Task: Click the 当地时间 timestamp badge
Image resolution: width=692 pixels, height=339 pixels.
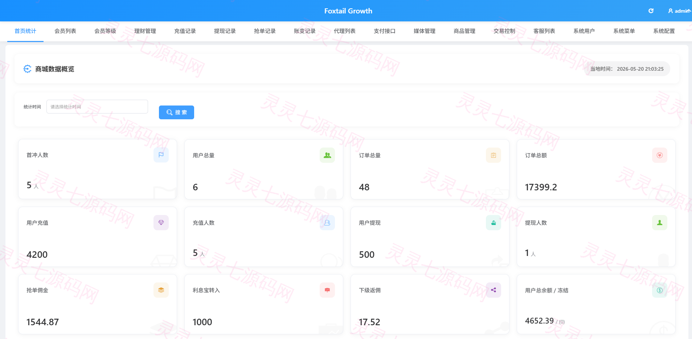Action: (627, 69)
